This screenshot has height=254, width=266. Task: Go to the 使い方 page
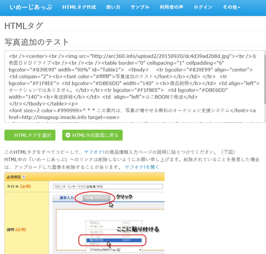point(113,7)
